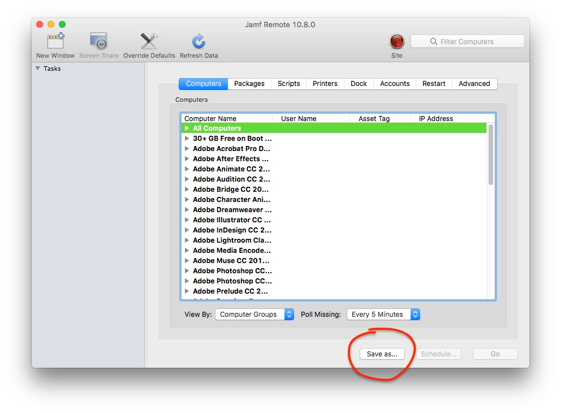Click the red Site button icon
This screenshot has width=561, height=413.
click(x=396, y=41)
